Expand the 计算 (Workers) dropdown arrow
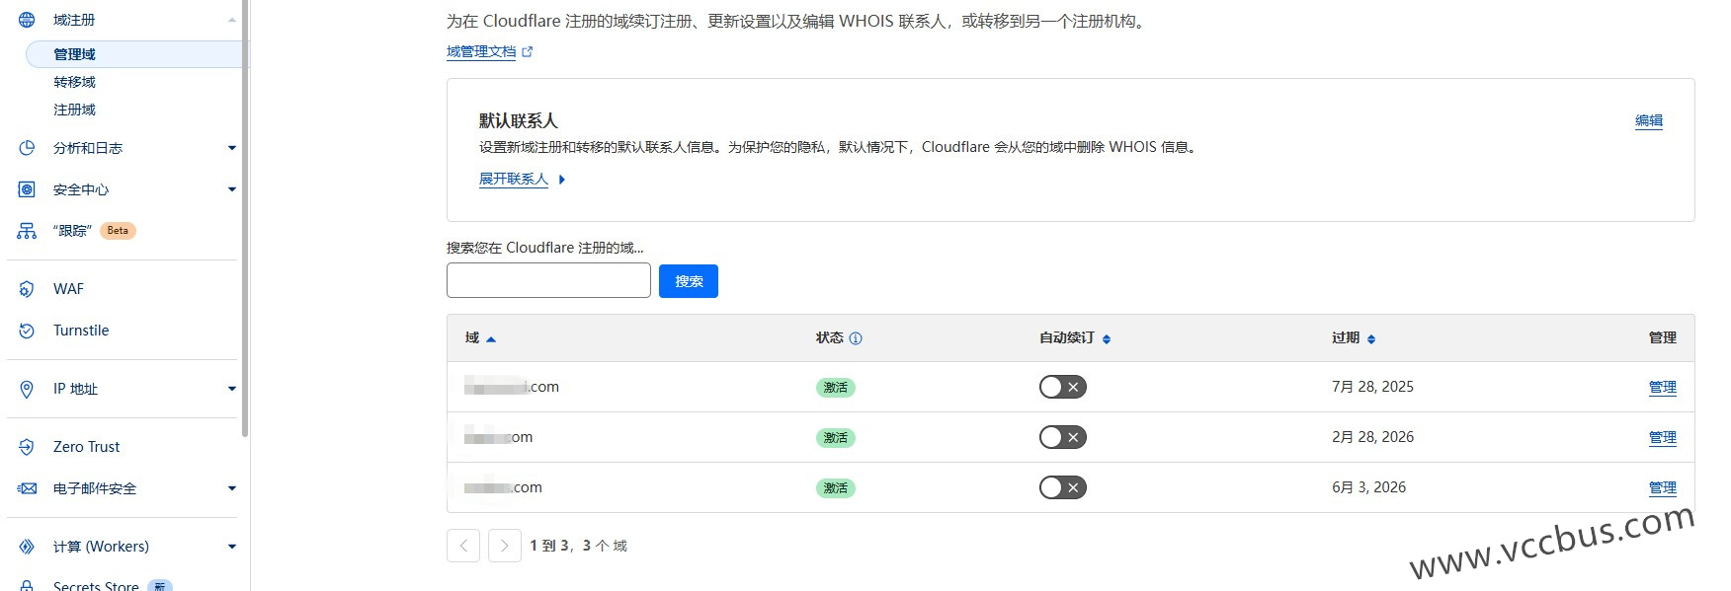Viewport: 1731px width, 591px height. (232, 547)
